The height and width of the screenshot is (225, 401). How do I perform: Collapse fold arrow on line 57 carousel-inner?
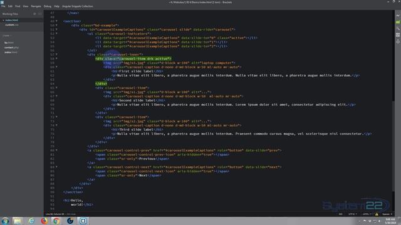(56, 54)
